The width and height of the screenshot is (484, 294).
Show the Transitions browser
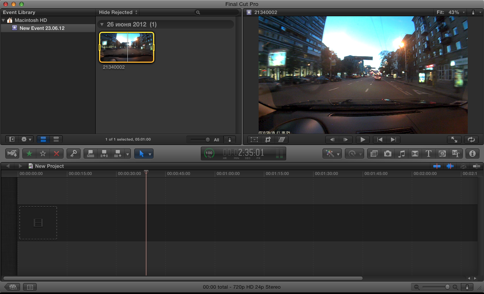[415, 154]
